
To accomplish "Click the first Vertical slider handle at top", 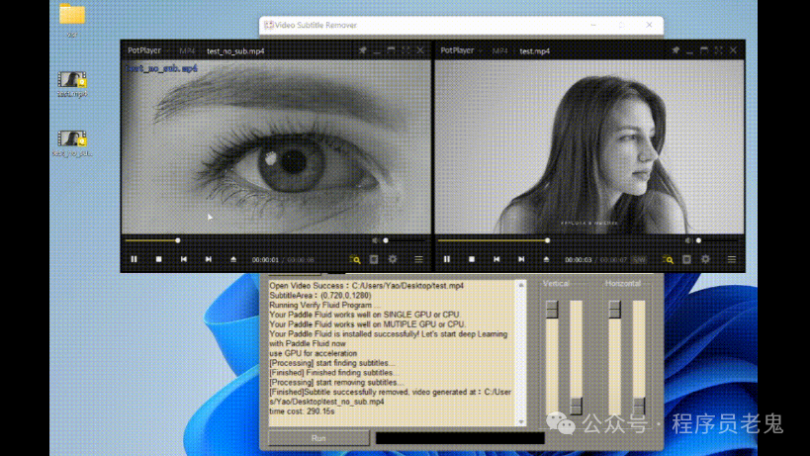I will (552, 309).
